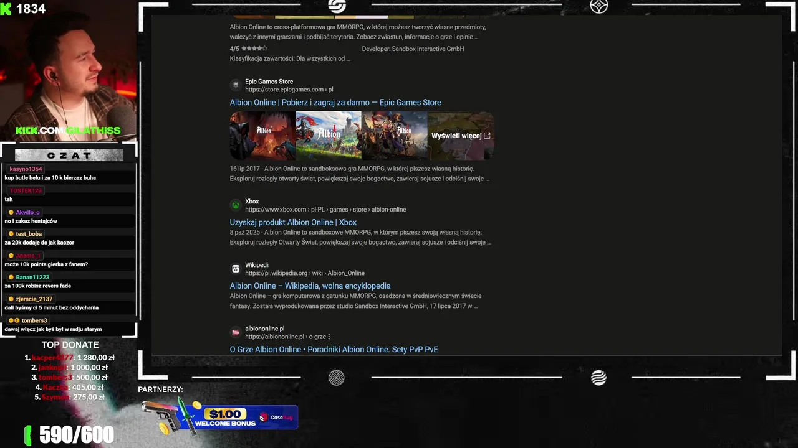This screenshot has height=448, width=798.
Task: Click the xbox.com breadcrumb URL text
Action: click(325, 210)
